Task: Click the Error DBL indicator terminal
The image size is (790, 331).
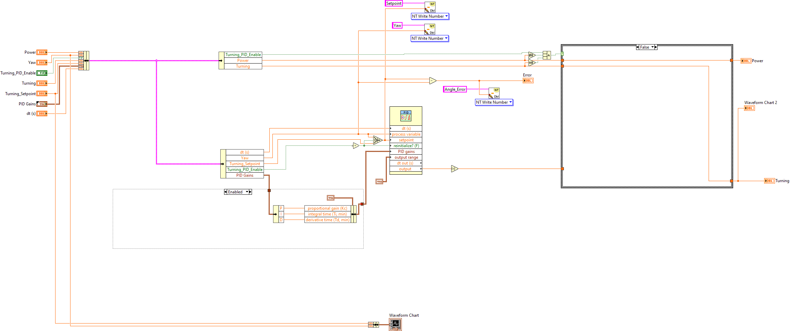Action: click(528, 80)
